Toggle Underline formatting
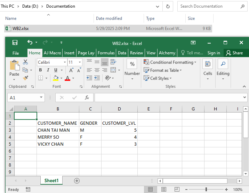 pyautogui.click(x=56, y=70)
